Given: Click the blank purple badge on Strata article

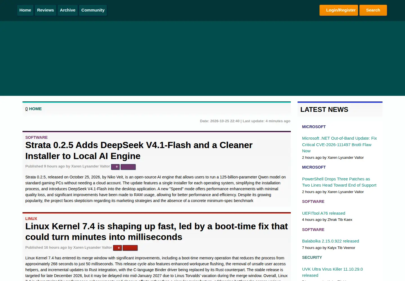Looking at the screenshot, I should [x=128, y=167].
